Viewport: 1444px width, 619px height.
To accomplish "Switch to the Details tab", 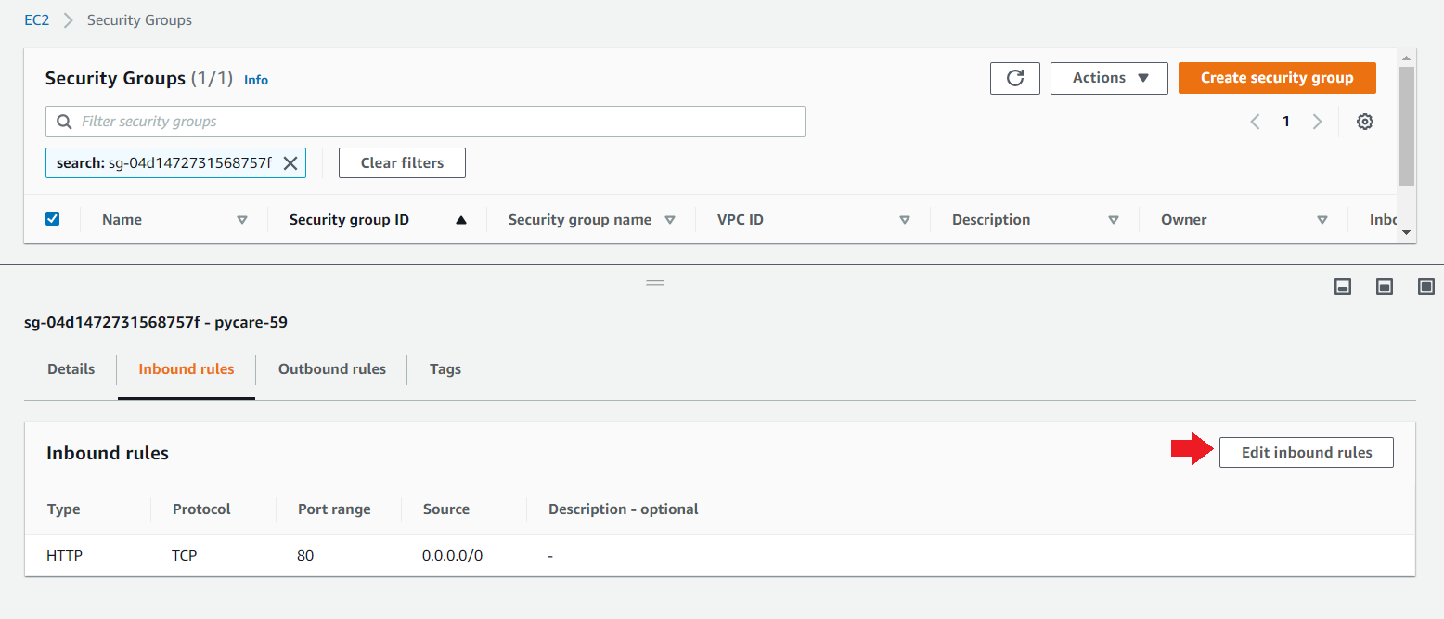I will [x=71, y=369].
